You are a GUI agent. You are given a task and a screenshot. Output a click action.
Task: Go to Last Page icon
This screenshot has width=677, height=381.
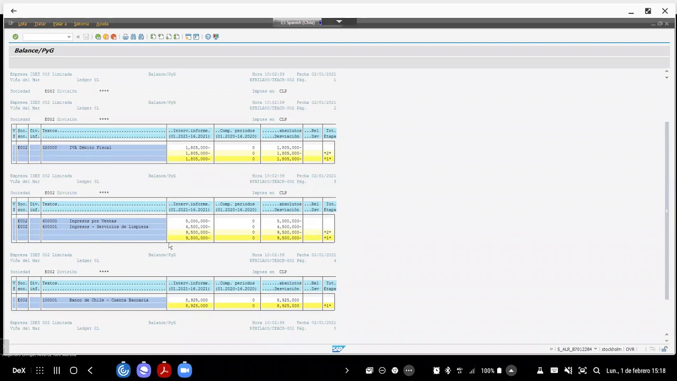pyautogui.click(x=177, y=37)
